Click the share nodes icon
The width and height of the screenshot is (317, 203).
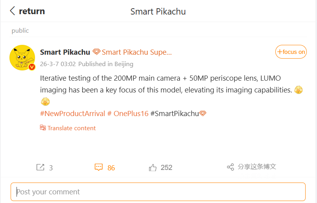pyautogui.click(x=230, y=167)
